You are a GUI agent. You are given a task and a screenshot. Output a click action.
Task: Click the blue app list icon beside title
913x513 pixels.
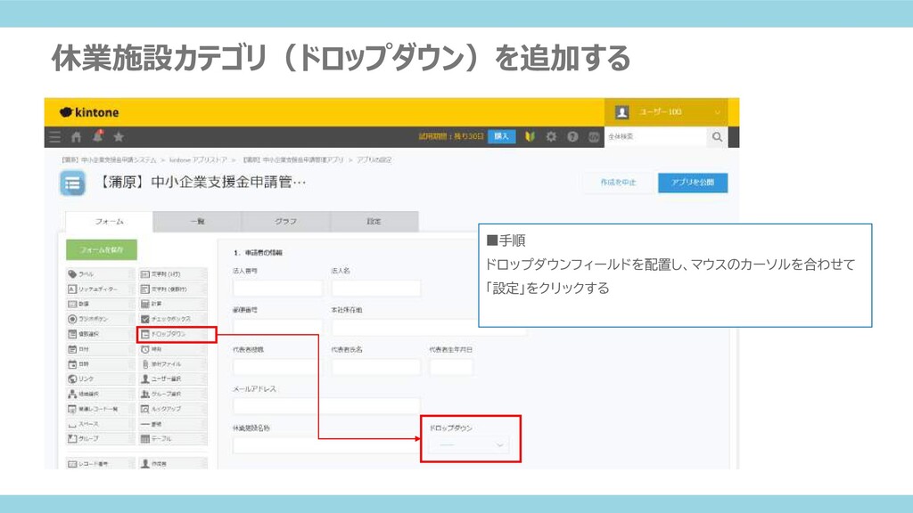tap(73, 183)
